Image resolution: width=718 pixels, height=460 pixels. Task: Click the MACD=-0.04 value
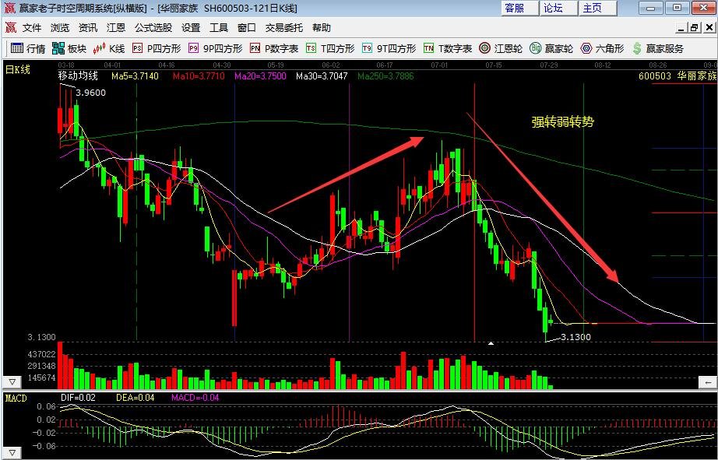[x=195, y=398]
